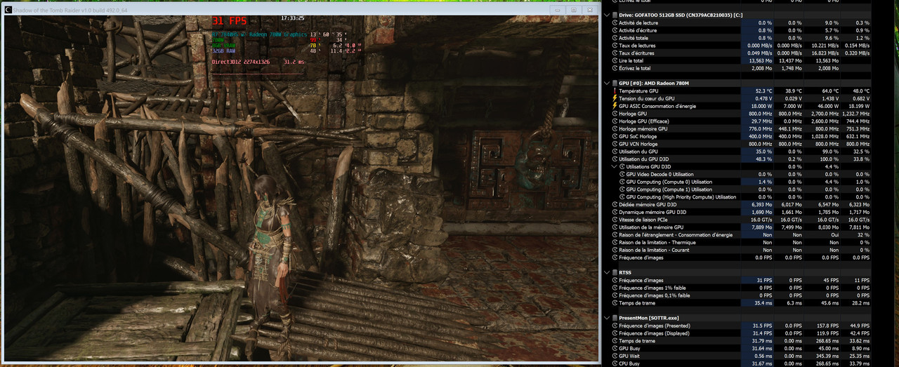The image size is (899, 367).
Task: Select the Utilisation du GPU D3D row label
Action: pos(644,159)
